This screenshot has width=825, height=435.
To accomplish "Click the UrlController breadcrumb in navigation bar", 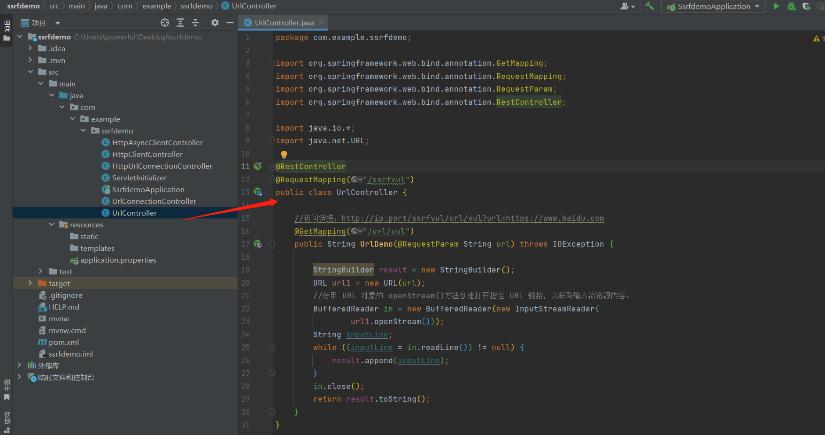I will 249,6.
